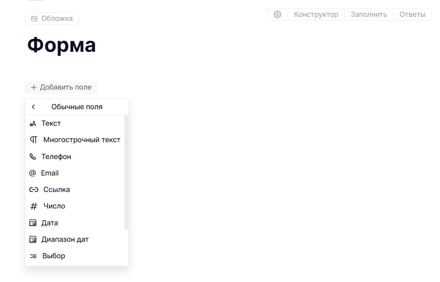Click the Форма title to edit
This screenshot has height=282, width=440.
[61, 45]
